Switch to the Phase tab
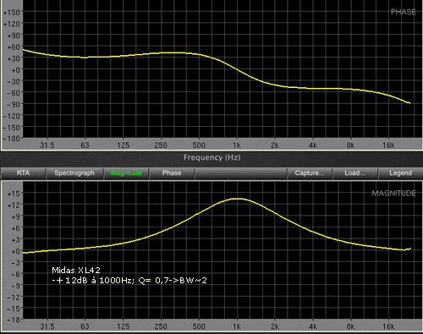The height and width of the screenshot is (334, 423). 172,173
